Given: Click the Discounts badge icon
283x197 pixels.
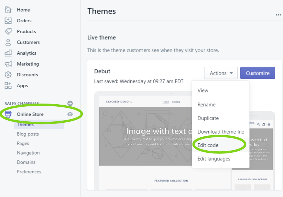Looking at the screenshot, I should click(8, 75).
